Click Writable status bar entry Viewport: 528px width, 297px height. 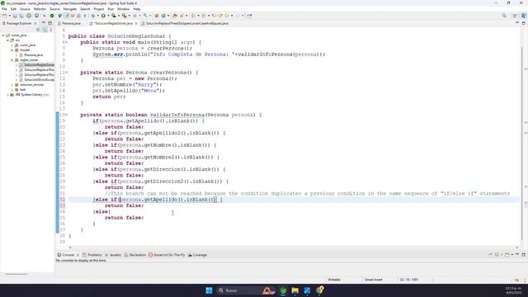[x=334, y=280]
